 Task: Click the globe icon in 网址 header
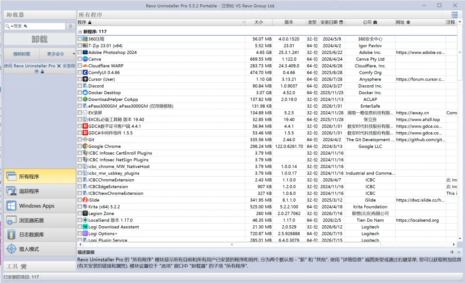pyautogui.click(x=408, y=22)
